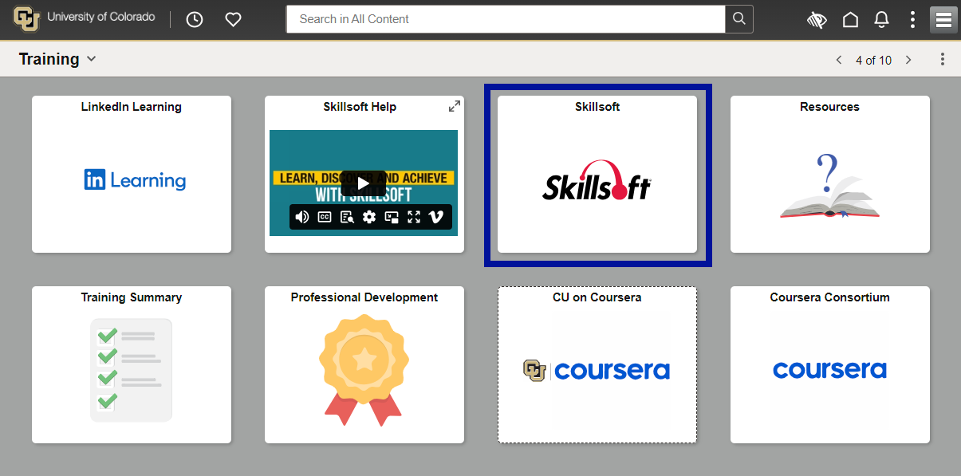The width and height of the screenshot is (961, 476).
Task: Switch the video to fullscreen
Action: [x=413, y=217]
